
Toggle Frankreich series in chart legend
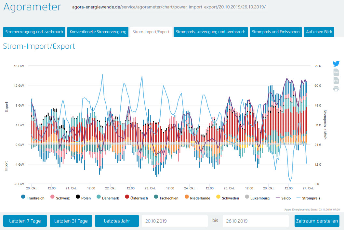[33, 198]
